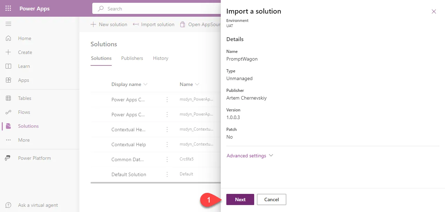This screenshot has height=212, width=445.
Task: Click the Solutions icon in sidebar
Action: pos(8,126)
